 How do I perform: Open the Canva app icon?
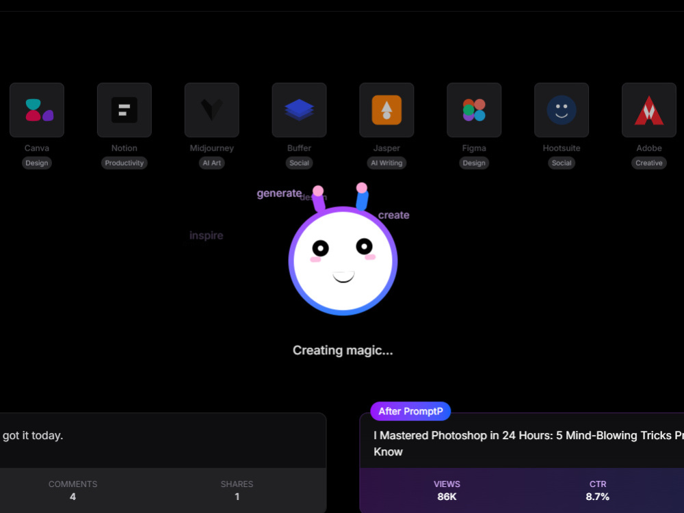(x=37, y=110)
